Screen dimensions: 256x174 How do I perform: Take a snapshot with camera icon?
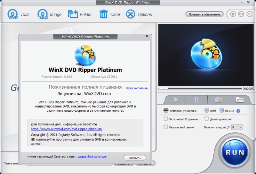pos(219,100)
